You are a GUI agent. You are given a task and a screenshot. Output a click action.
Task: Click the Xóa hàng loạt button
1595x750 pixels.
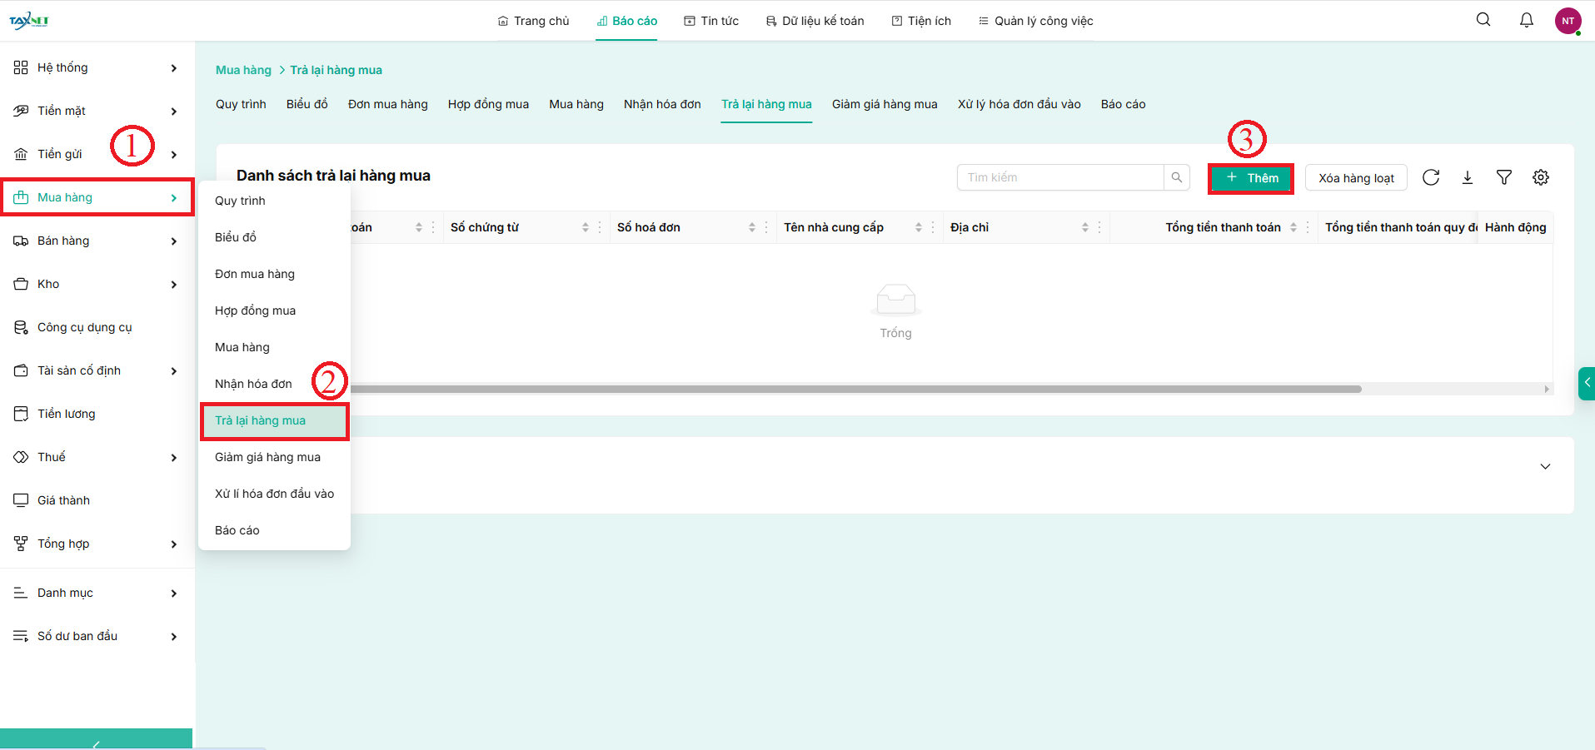click(1355, 178)
